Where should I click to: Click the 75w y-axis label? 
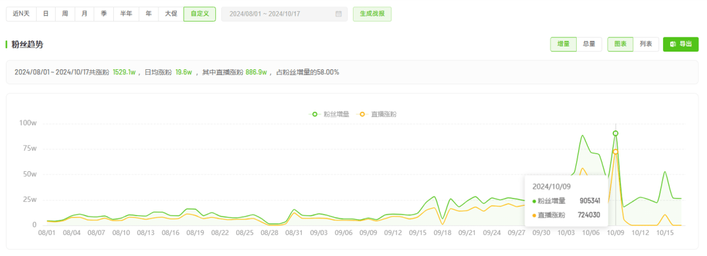[x=29, y=148]
